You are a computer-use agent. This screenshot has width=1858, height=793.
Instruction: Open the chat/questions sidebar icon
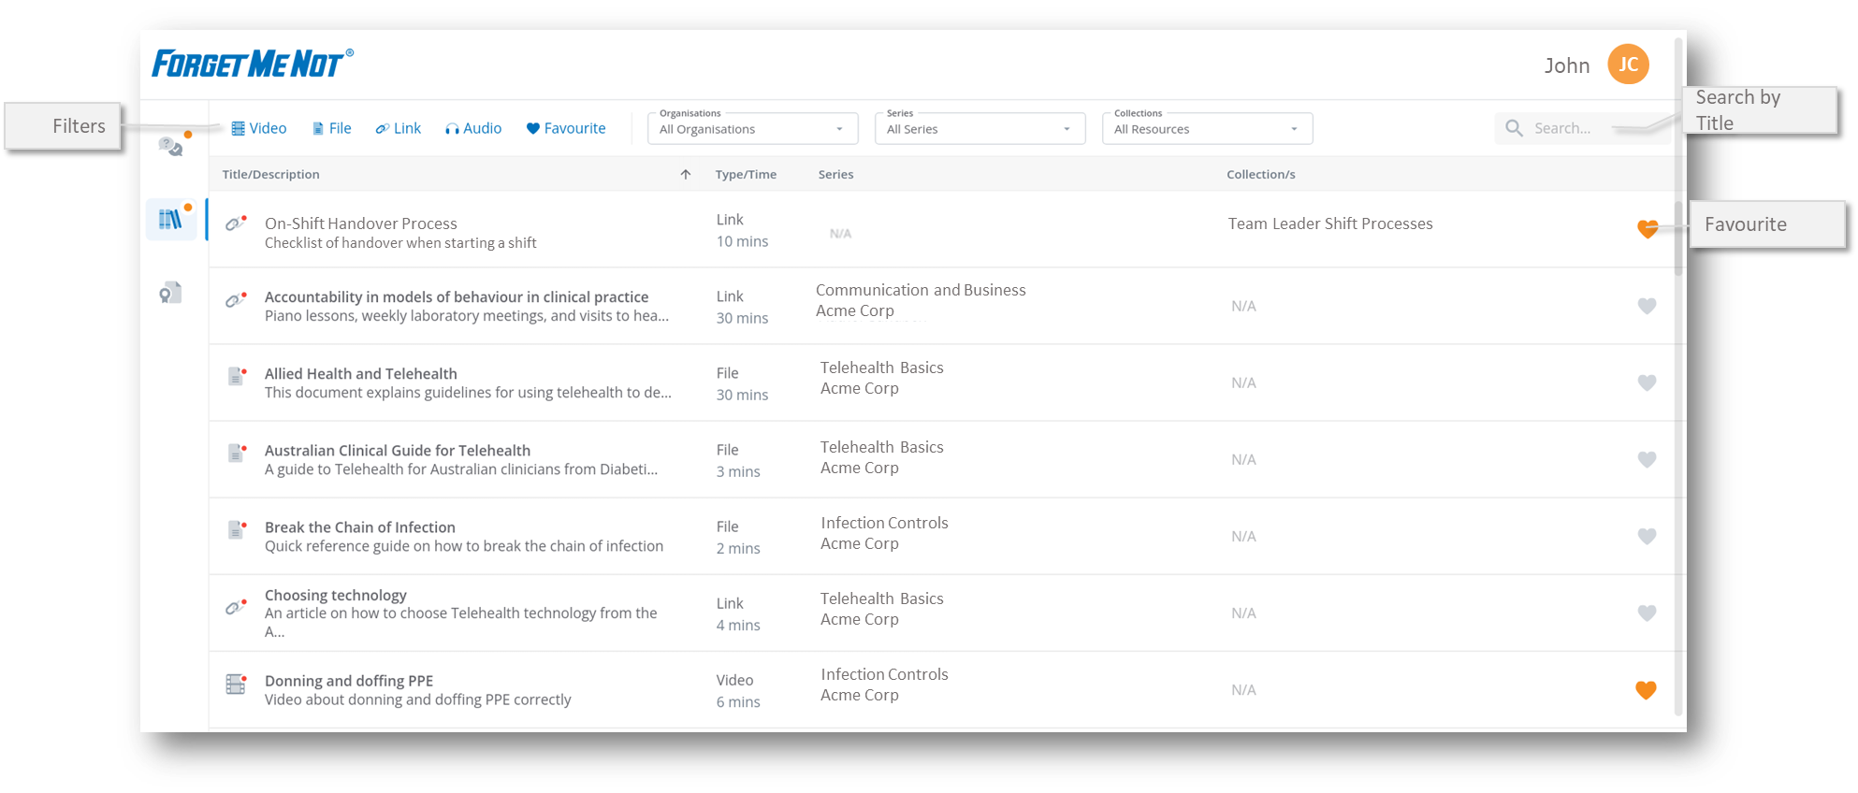pyautogui.click(x=170, y=146)
